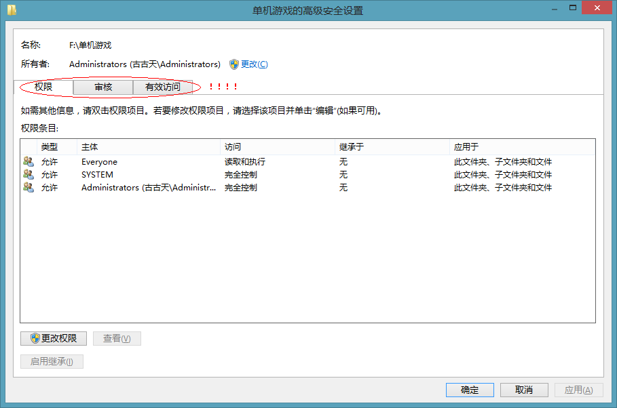617x408 pixels.
Task: Sort by the 主体 column header
Action: [149, 147]
